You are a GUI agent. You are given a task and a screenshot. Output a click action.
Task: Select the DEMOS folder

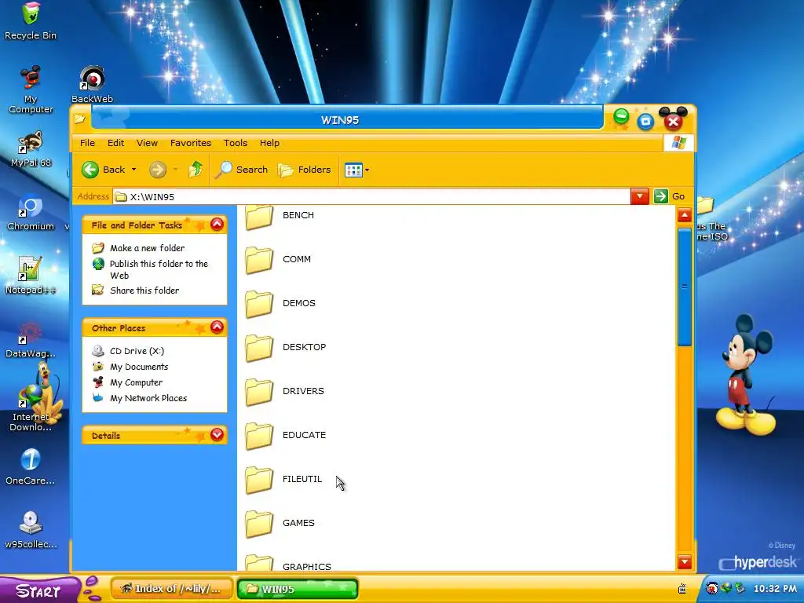click(x=280, y=304)
